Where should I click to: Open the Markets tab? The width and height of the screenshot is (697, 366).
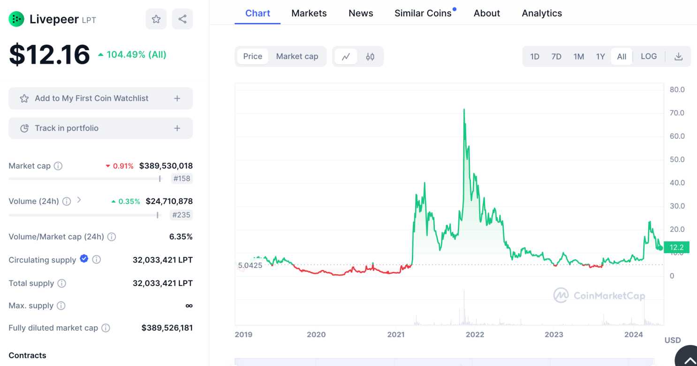pos(309,13)
